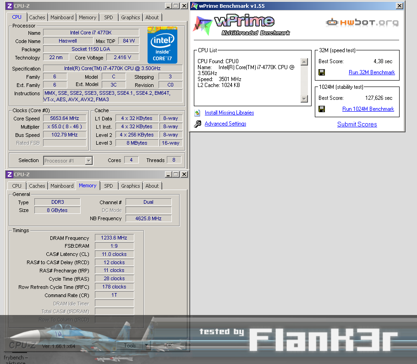
Task: Click the Threads count field 8
Action: 174,160
